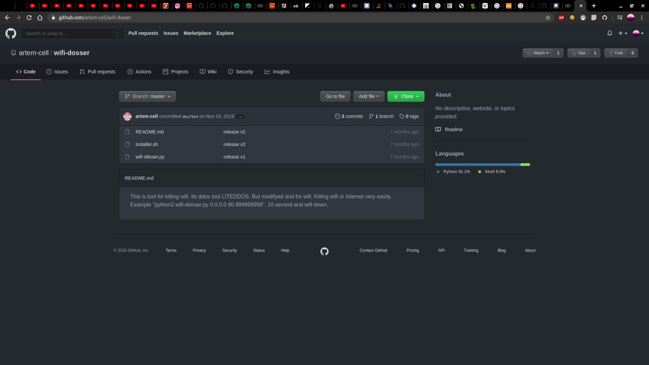
Task: Reload the page
Action: pos(29,17)
